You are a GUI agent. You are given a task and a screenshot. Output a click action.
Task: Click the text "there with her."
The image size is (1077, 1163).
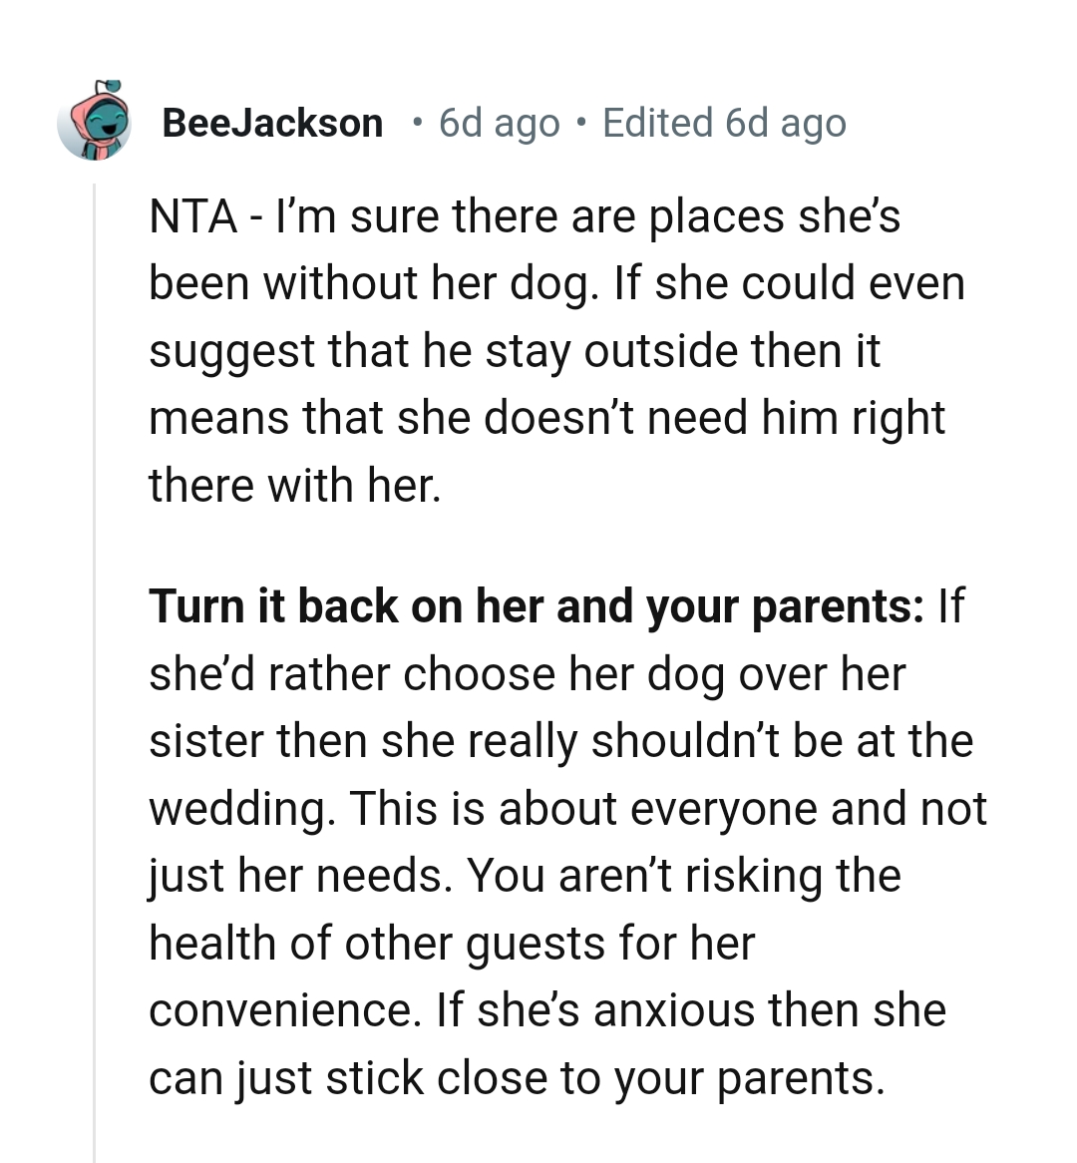point(294,486)
